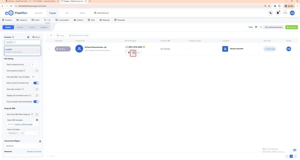Click the Auto-Send SMS After Hang-Up info icon
This screenshot has height=160, width=300.
click(32, 114)
